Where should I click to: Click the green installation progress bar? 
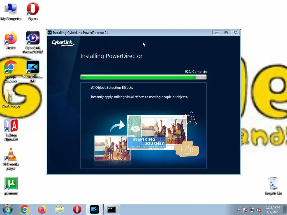[143, 77]
